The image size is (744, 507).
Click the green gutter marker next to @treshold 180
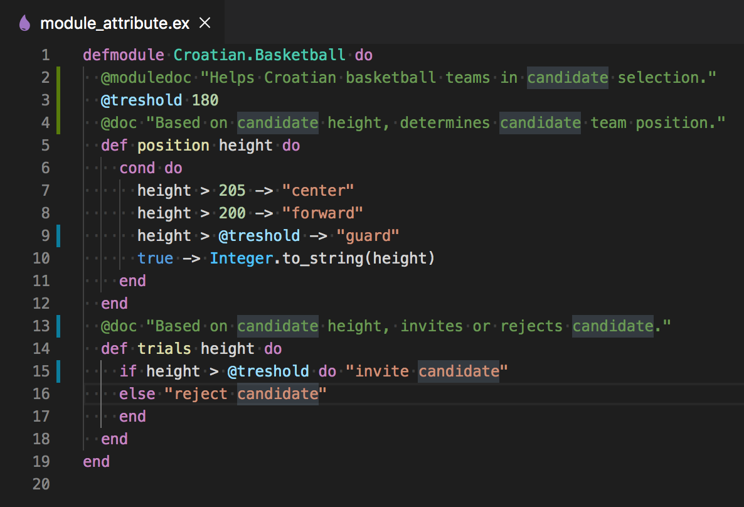click(60, 100)
